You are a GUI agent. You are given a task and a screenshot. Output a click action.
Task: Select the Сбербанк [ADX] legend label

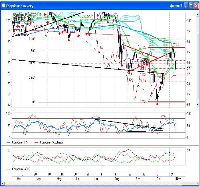click(x=21, y=169)
